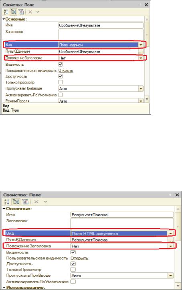Image resolution: width=182 pixels, height=290 pixels.
Task: Open ПропускатьПриВводе dropdown in lower panel
Action: [170, 276]
